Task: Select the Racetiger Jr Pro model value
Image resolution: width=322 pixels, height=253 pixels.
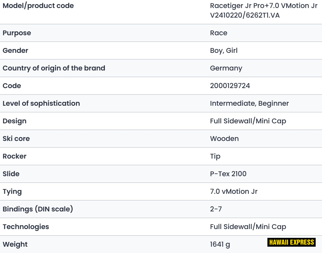Action: 264,10
